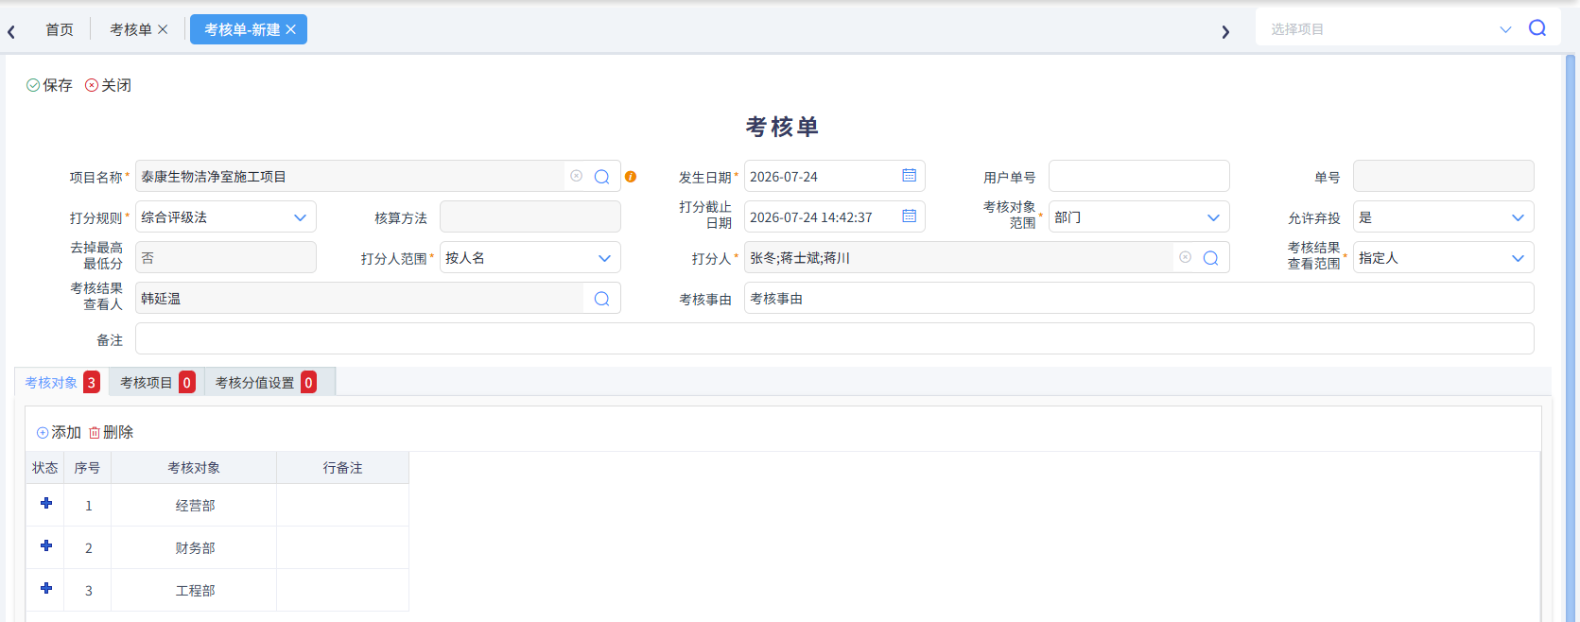Expand the 打分规则 dropdown showing 综合评级法
The width and height of the screenshot is (1580, 622).
click(x=300, y=217)
